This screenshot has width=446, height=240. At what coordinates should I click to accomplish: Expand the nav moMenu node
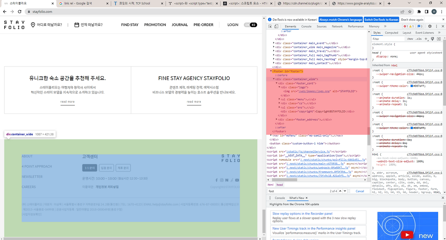coord(271,135)
